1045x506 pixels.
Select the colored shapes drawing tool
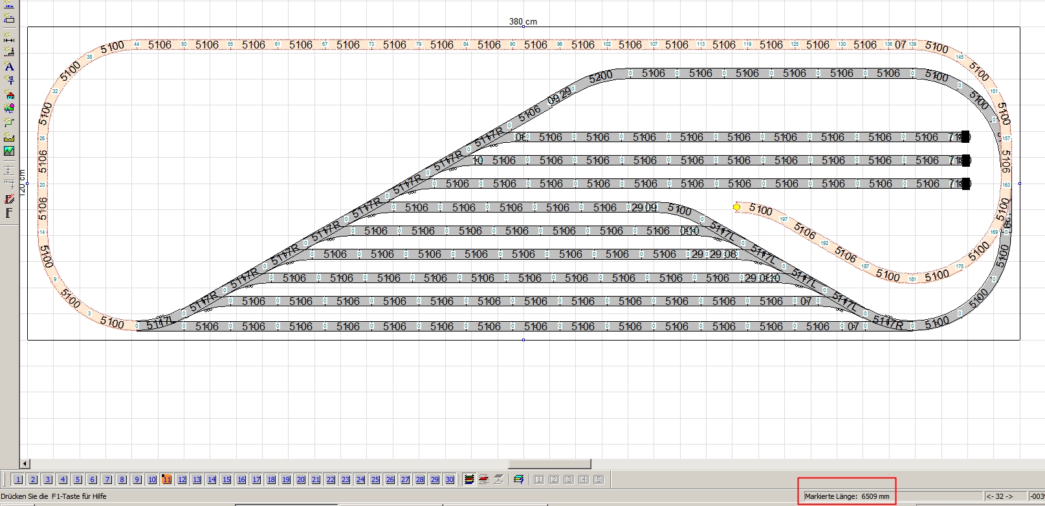point(9,107)
